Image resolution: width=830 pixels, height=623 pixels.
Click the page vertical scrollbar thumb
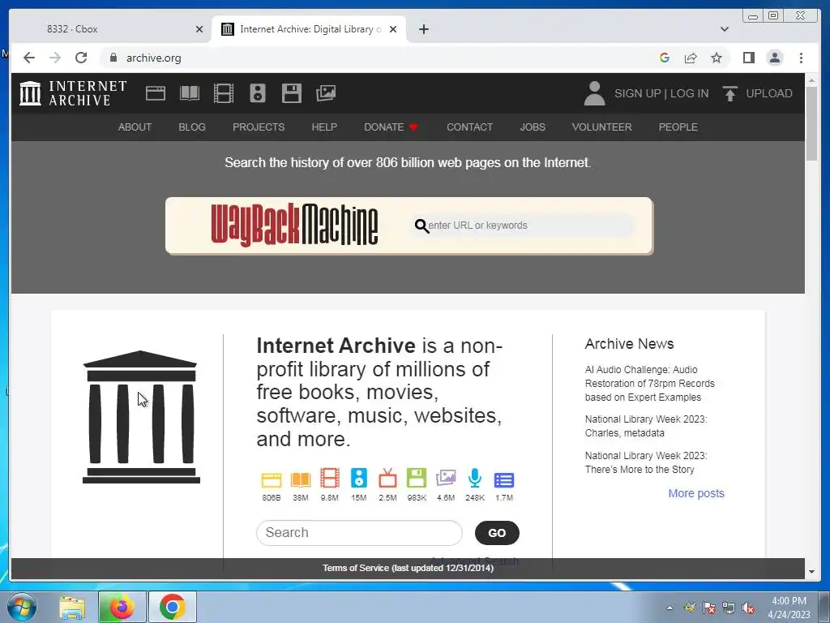tap(812, 123)
